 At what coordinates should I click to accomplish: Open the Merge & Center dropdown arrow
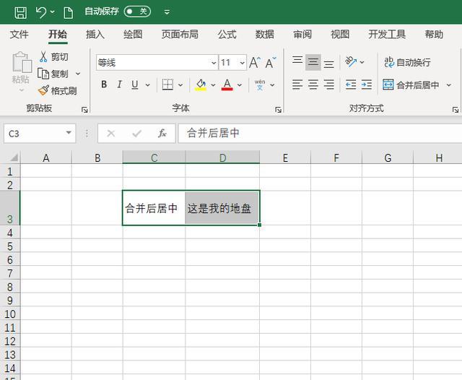[x=448, y=85]
